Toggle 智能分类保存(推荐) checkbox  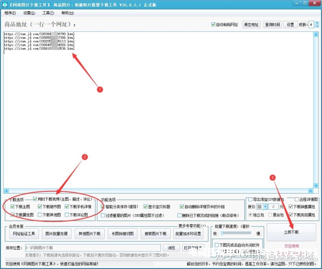[x=103, y=207]
